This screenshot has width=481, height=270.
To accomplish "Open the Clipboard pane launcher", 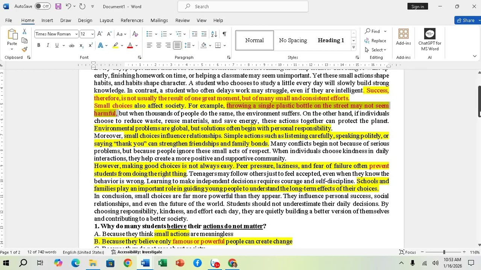I will pyautogui.click(x=29, y=57).
